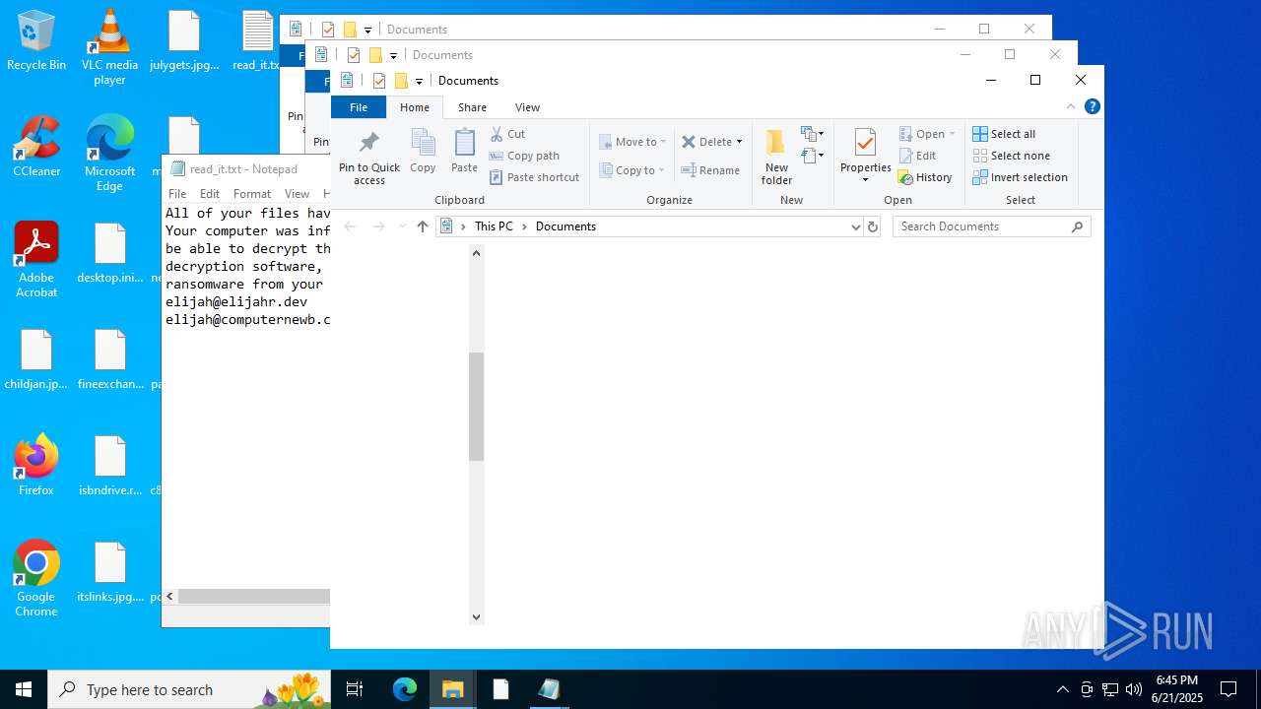Click Invert selection in the ribbon
Viewport: 1261px width, 709px height.
coord(1020,177)
